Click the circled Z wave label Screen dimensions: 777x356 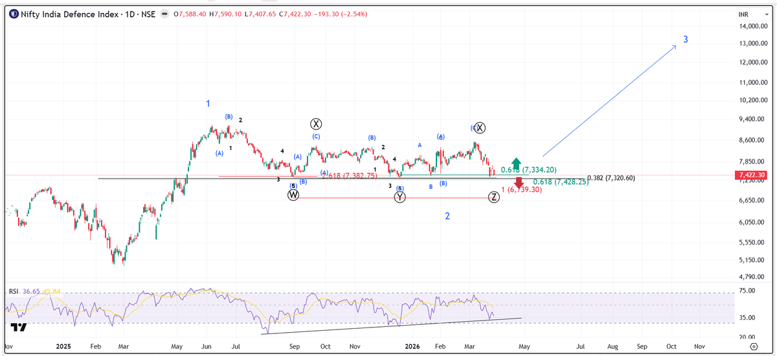click(494, 197)
